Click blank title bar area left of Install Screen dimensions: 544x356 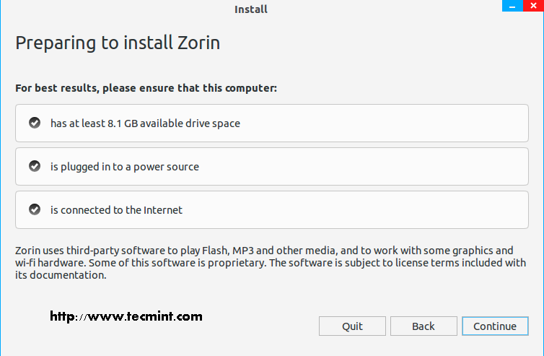click(x=108, y=9)
